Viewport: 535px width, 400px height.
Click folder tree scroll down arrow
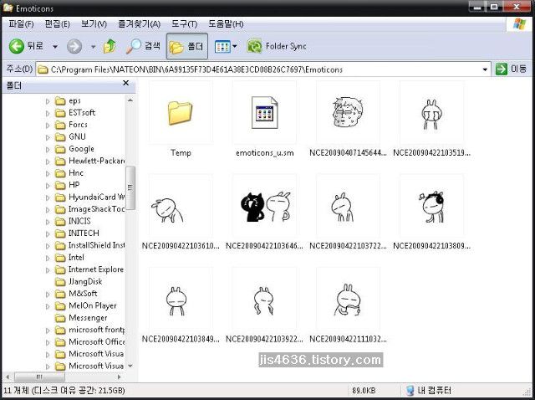point(130,366)
